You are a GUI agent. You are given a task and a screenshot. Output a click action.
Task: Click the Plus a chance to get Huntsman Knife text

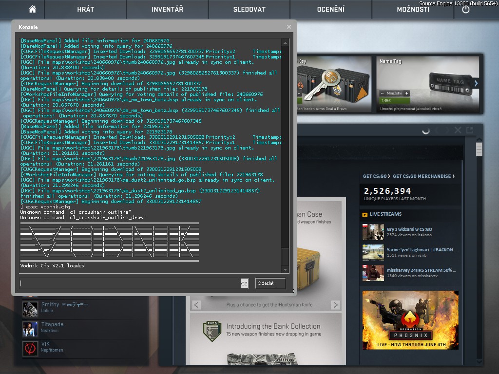click(x=269, y=305)
